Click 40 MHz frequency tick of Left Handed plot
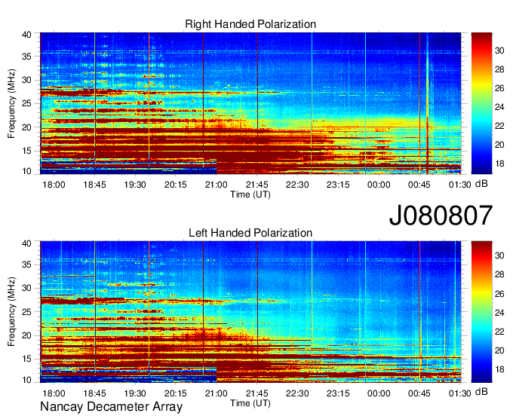This screenshot has width=513, height=416. click(x=26, y=243)
